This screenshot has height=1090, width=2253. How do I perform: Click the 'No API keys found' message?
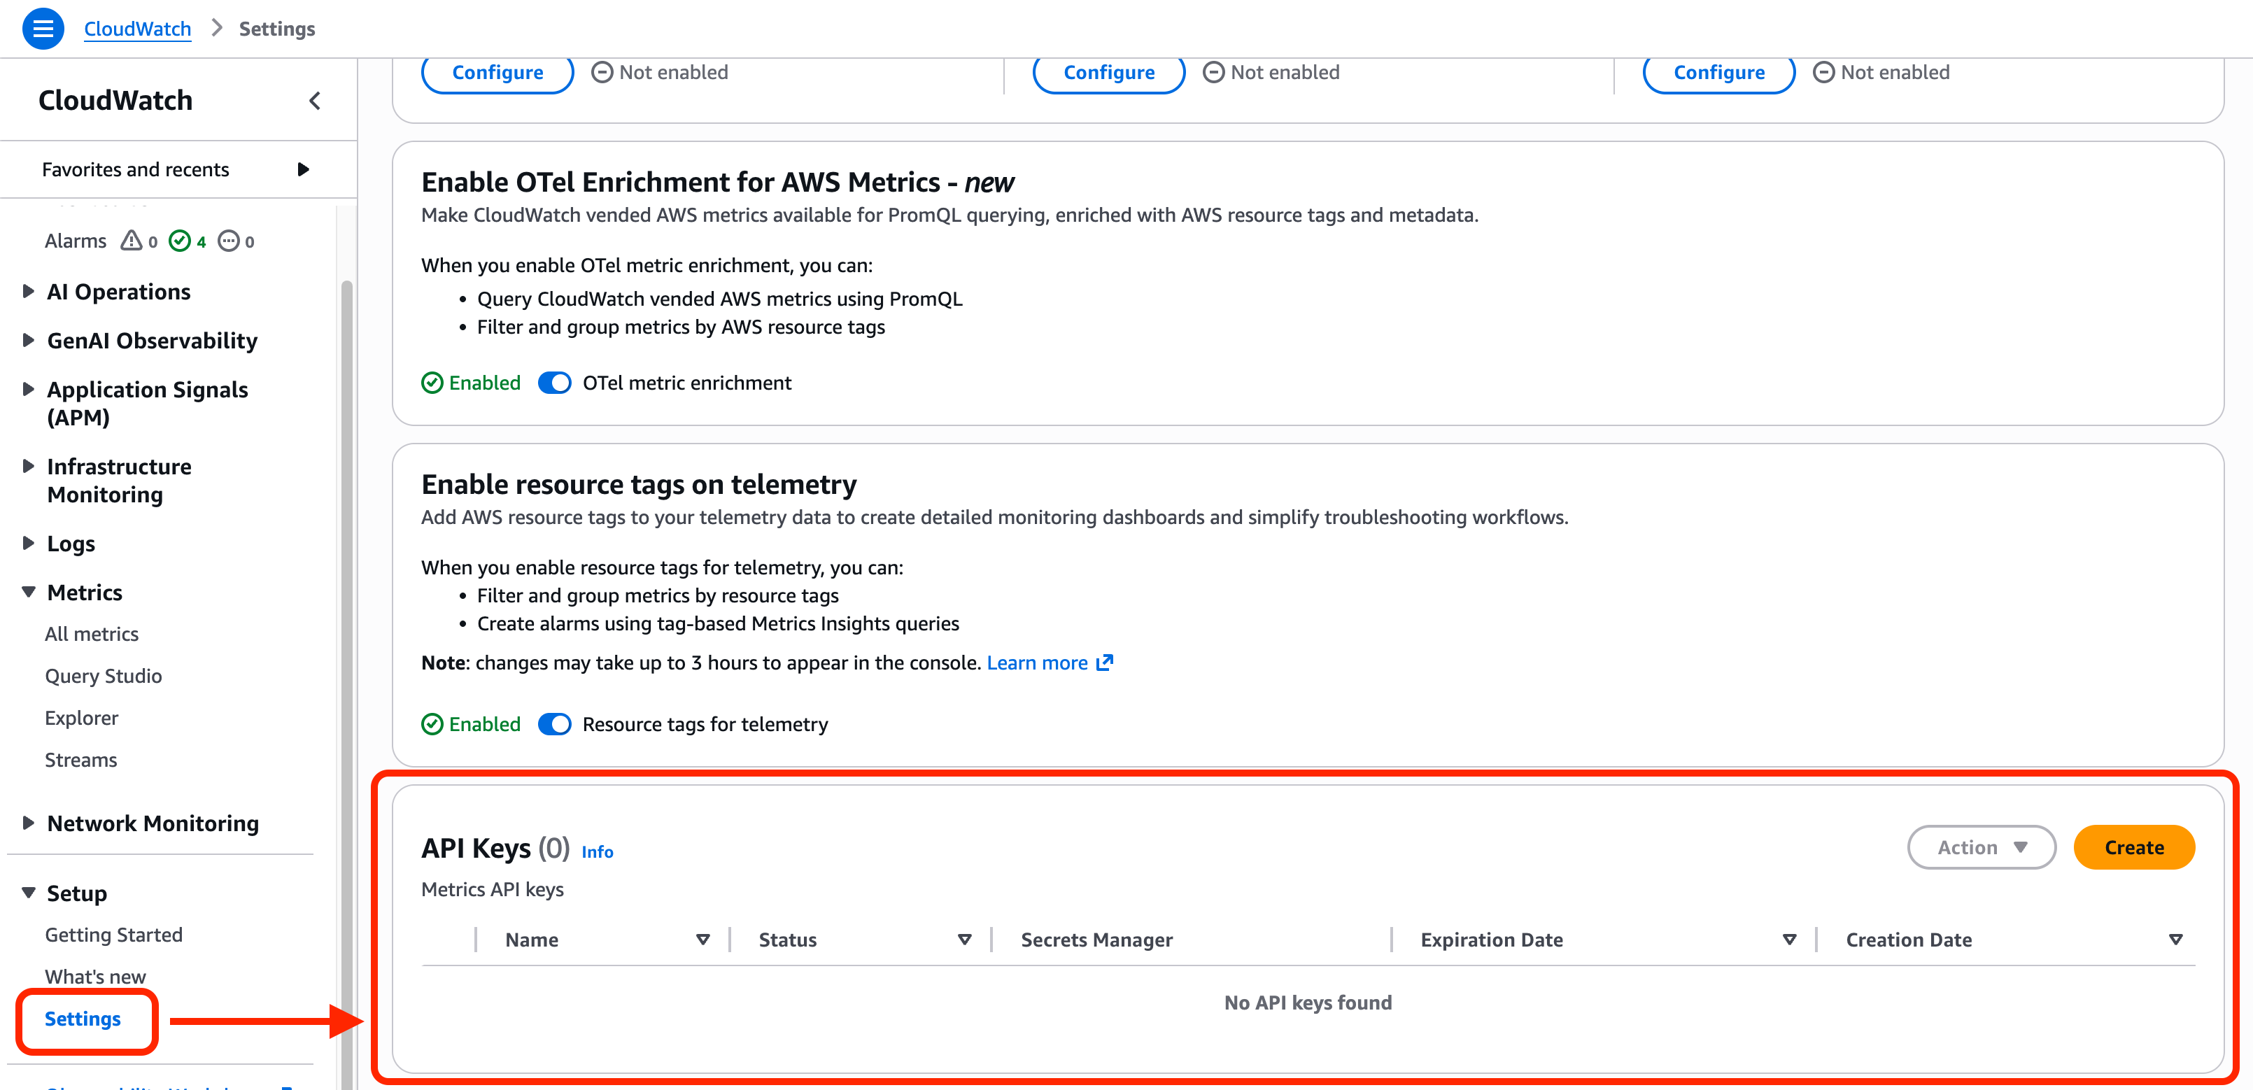pyautogui.click(x=1308, y=1003)
